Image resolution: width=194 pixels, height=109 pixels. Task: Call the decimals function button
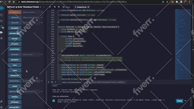pos(15,39)
